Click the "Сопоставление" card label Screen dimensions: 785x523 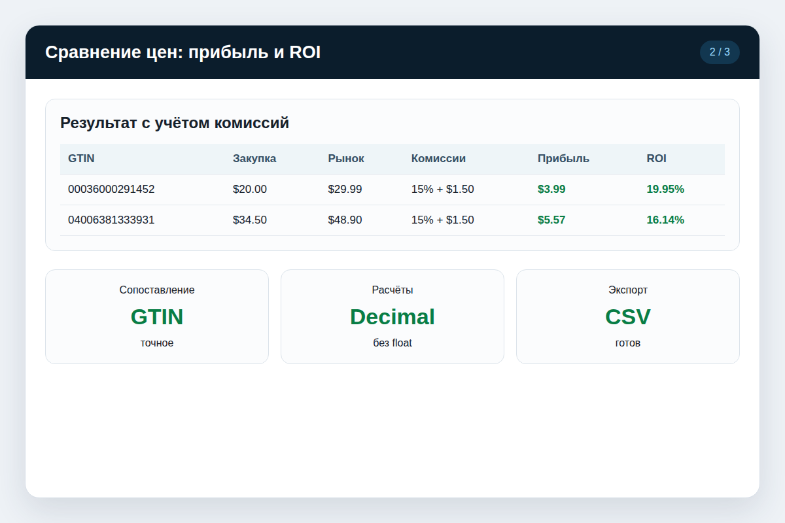tap(157, 290)
